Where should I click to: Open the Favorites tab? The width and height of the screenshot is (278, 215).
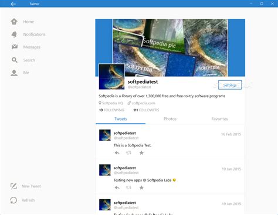[x=219, y=119]
